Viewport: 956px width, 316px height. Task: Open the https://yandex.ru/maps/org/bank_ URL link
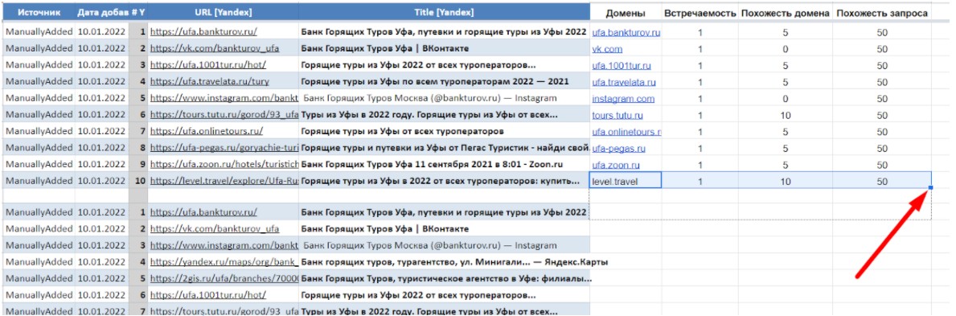224,262
